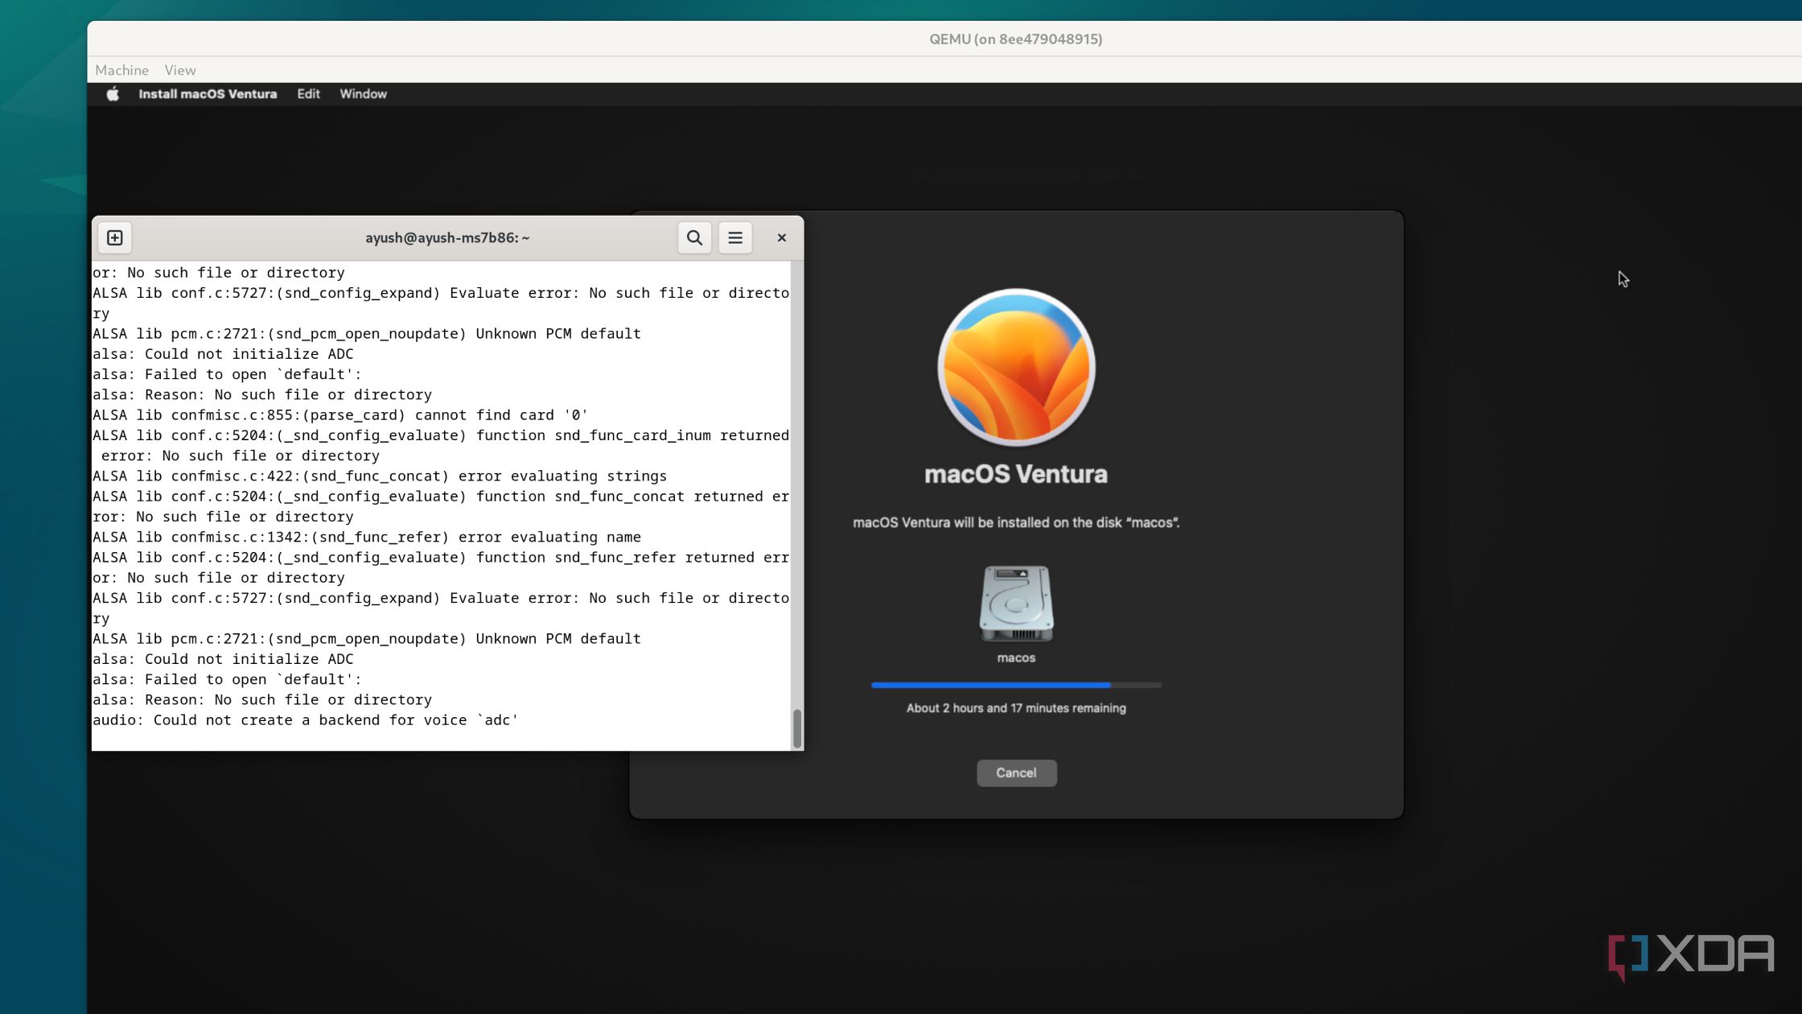Open the Edit menu
This screenshot has height=1014, width=1802.
pos(308,94)
